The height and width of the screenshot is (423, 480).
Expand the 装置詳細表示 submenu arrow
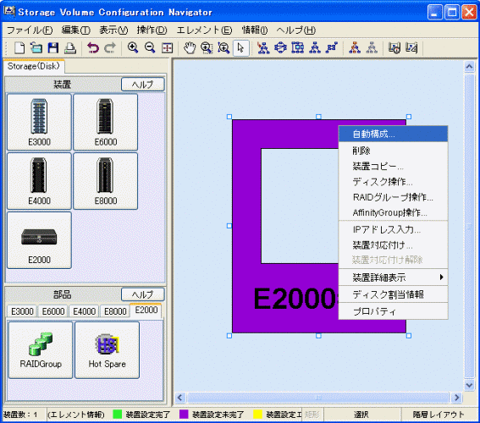click(x=441, y=277)
